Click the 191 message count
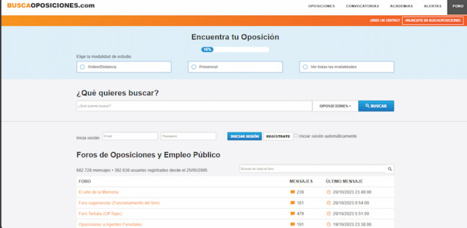 tap(300, 224)
